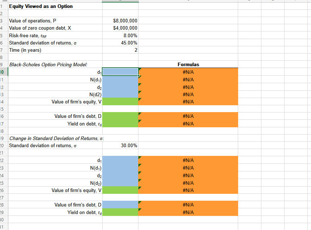Click the comment triangle on the N(d2) formula cell
Viewport: 311px width, 230px height.
[140, 91]
